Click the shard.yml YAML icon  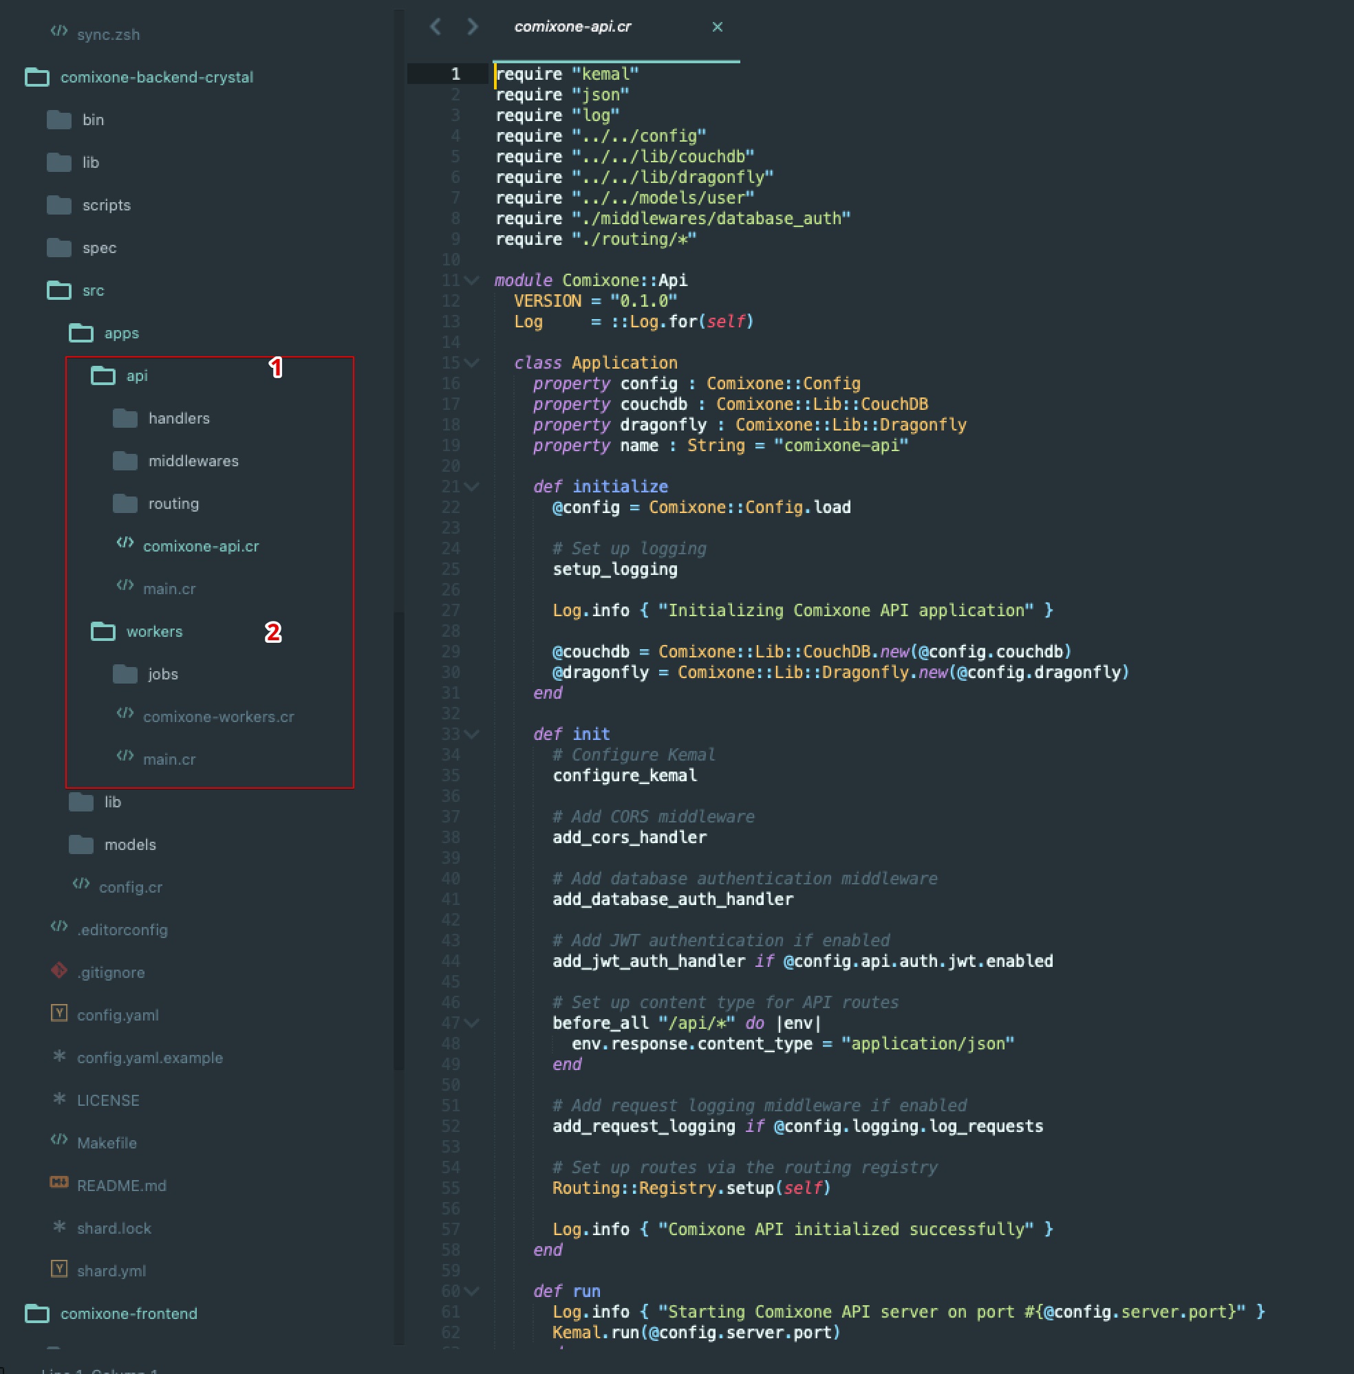pyautogui.click(x=59, y=1269)
